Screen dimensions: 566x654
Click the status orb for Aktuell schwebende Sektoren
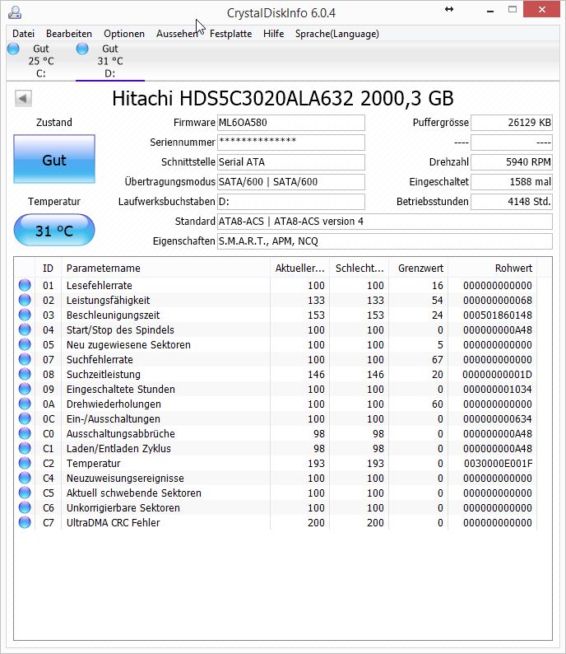tap(25, 493)
